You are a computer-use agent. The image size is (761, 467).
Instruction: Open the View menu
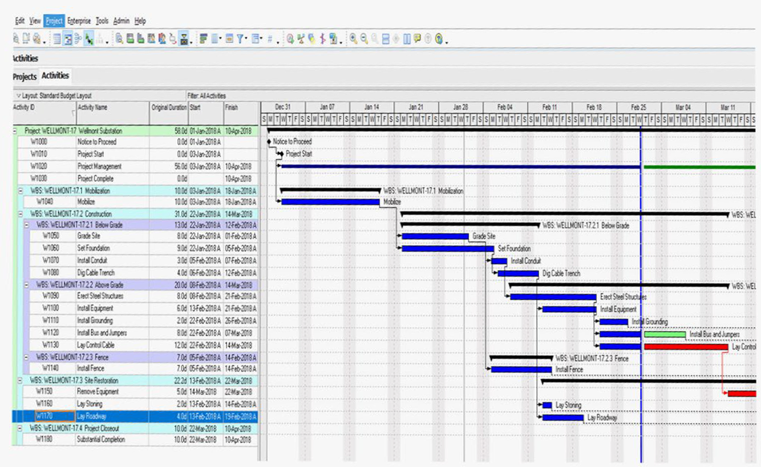tap(35, 21)
